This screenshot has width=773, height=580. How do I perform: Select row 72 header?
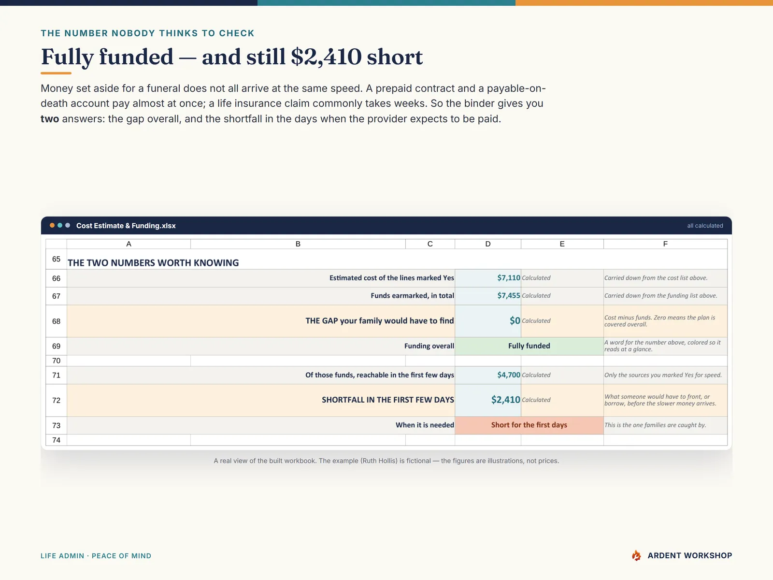tap(56, 400)
